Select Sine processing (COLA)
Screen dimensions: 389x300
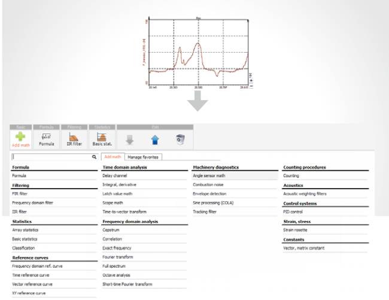tap(235, 203)
